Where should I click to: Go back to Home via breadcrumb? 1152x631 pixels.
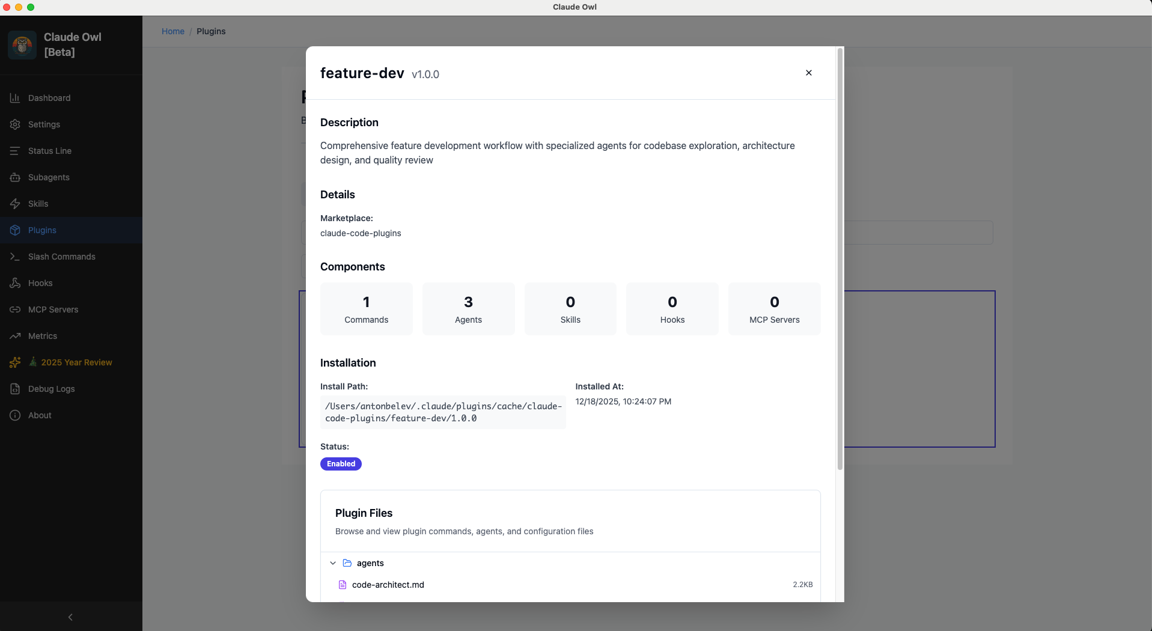click(x=173, y=31)
